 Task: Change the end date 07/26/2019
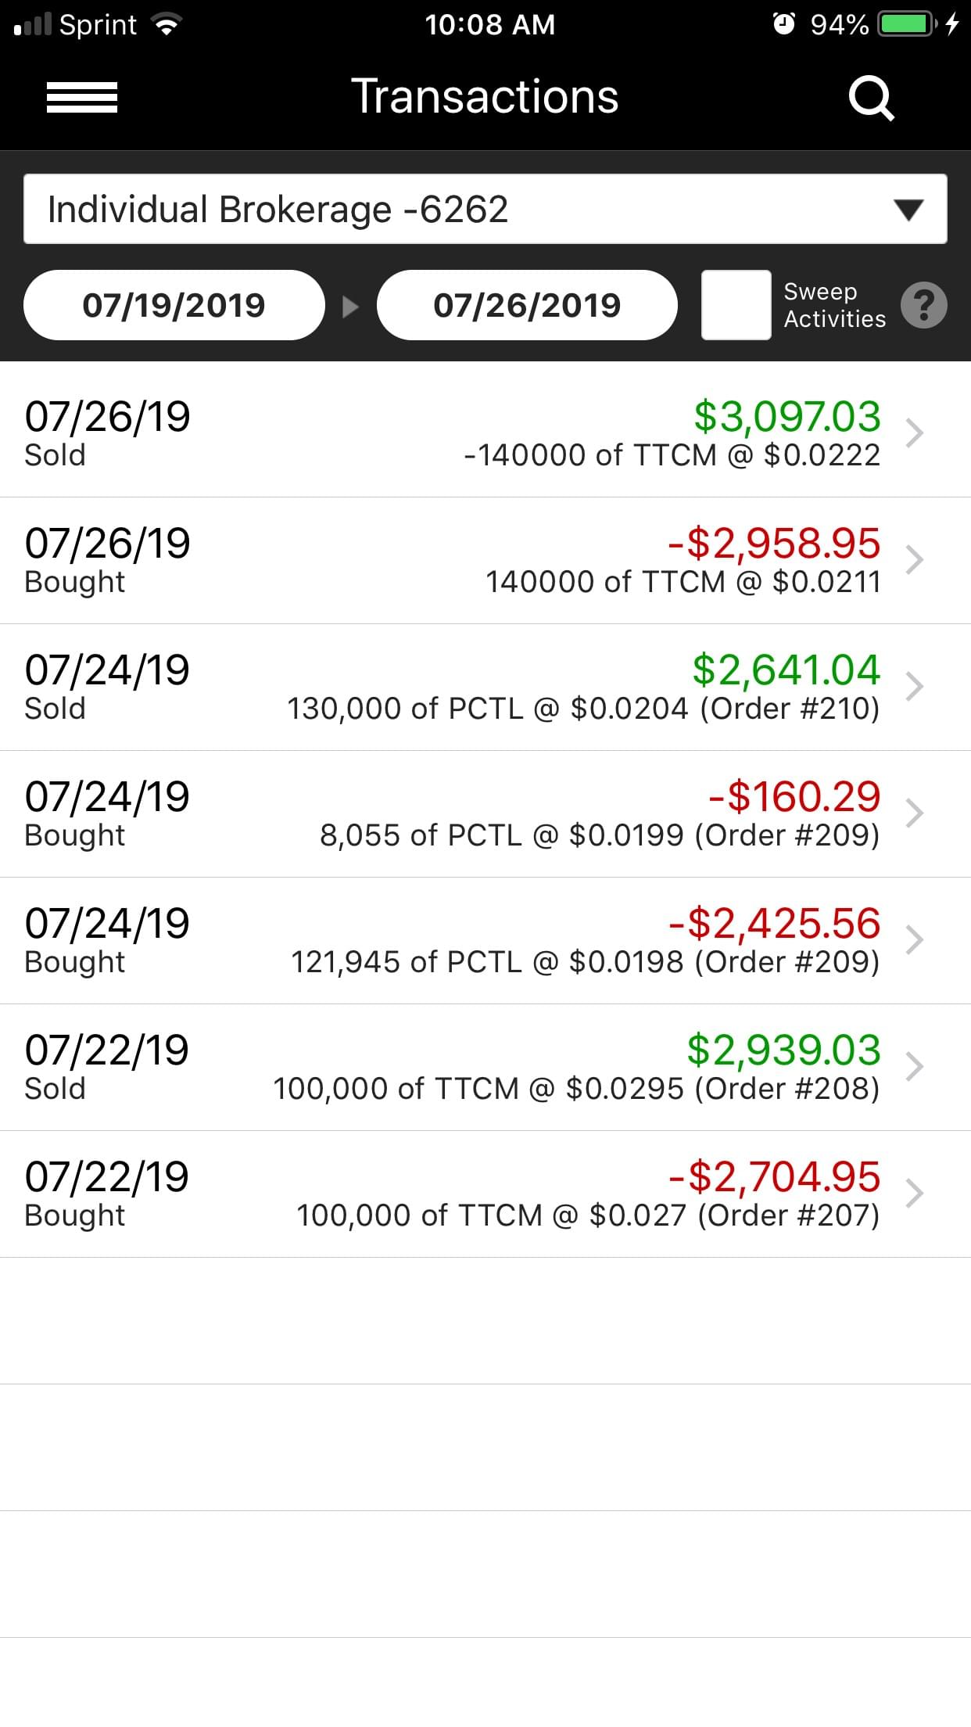[527, 305]
